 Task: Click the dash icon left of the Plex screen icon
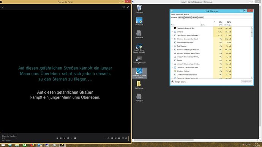(x=105, y=138)
